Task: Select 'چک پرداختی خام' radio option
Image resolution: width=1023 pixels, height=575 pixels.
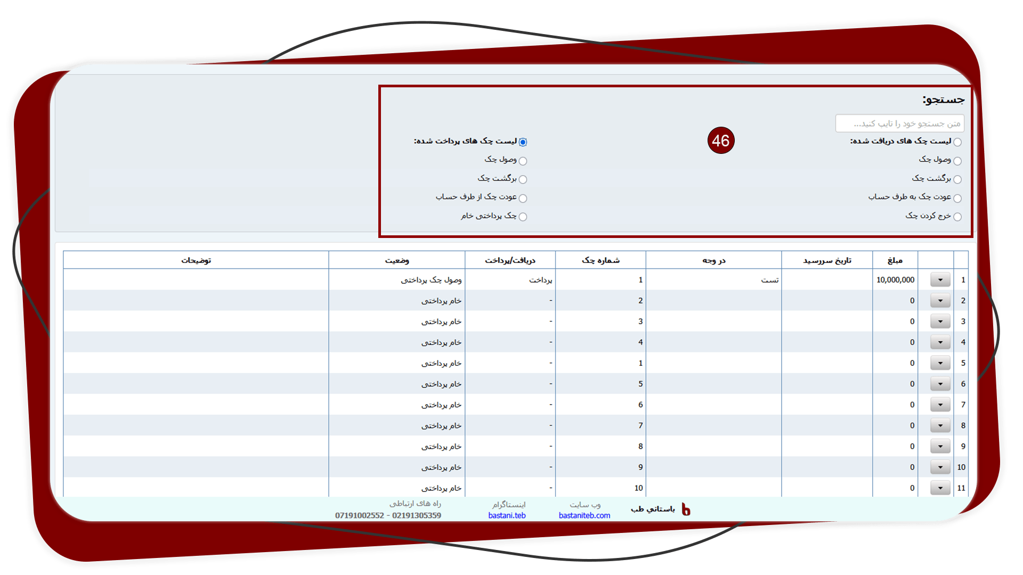Action: pos(523,217)
